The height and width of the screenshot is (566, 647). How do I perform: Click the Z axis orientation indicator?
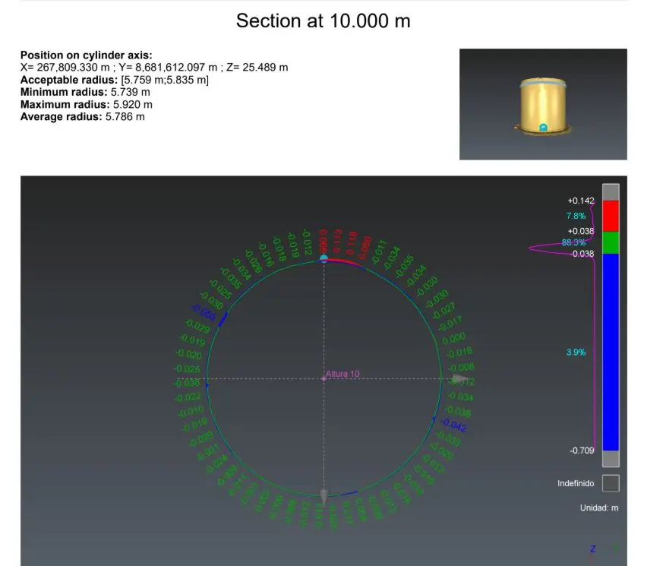pos(592,549)
